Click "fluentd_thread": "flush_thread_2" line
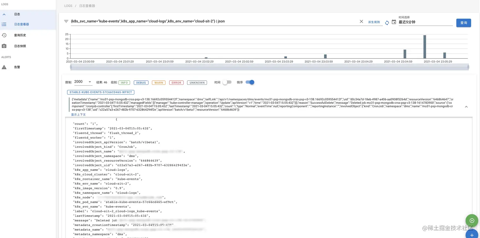This screenshot has width=480, height=238. pyautogui.click(x=107, y=133)
